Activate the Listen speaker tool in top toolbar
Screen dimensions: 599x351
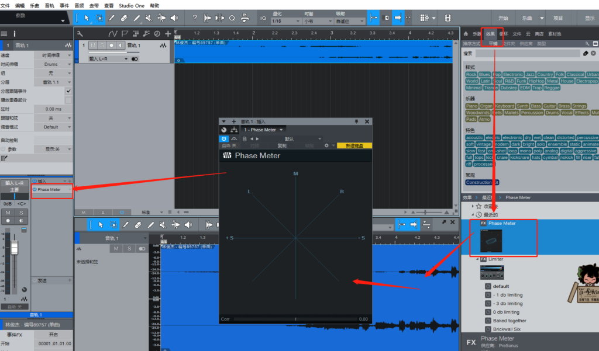pyautogui.click(x=174, y=18)
